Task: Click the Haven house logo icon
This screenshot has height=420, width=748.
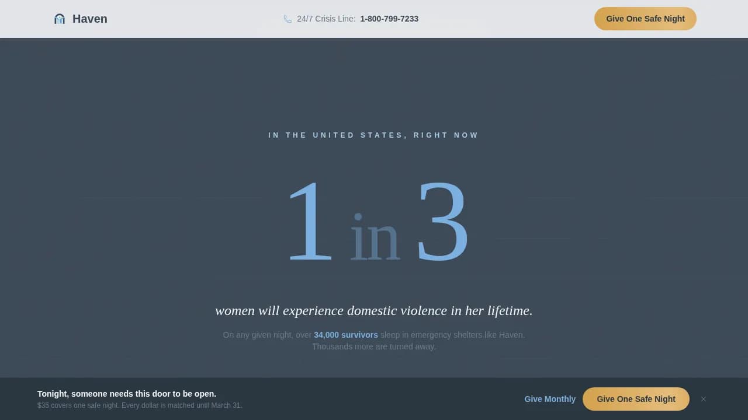Action: [x=59, y=19]
